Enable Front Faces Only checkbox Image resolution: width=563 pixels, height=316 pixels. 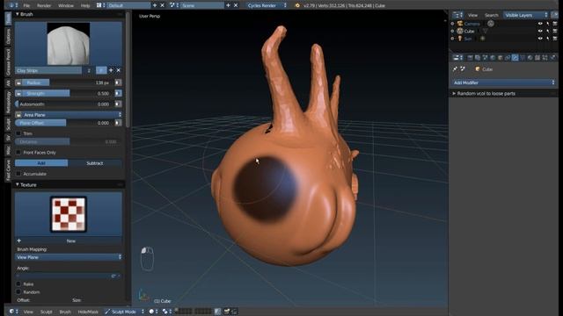click(18, 153)
